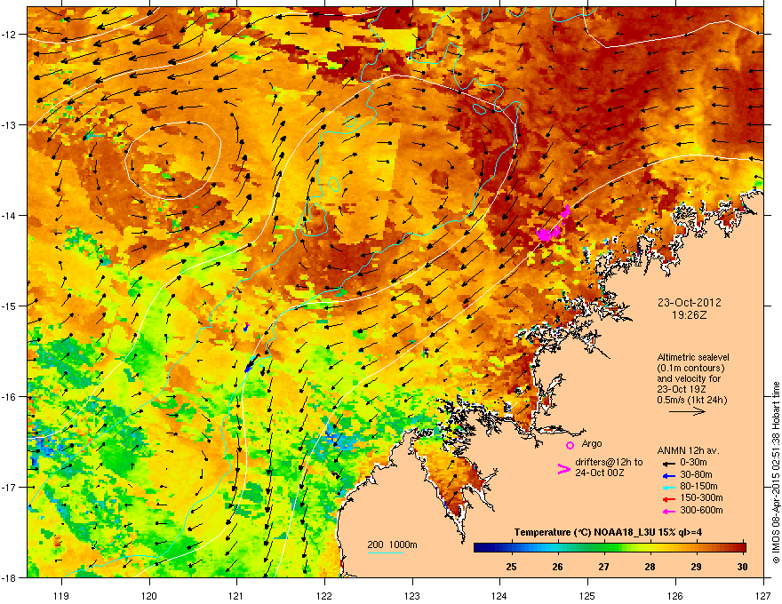The image size is (782, 604).
Task: Click the magenta Argo circle legend symbol
Action: 570,446
